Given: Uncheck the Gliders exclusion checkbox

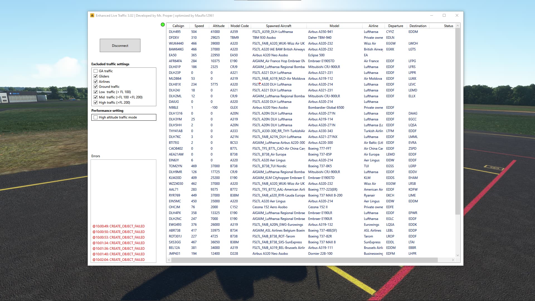Looking at the screenshot, I should click(96, 76).
